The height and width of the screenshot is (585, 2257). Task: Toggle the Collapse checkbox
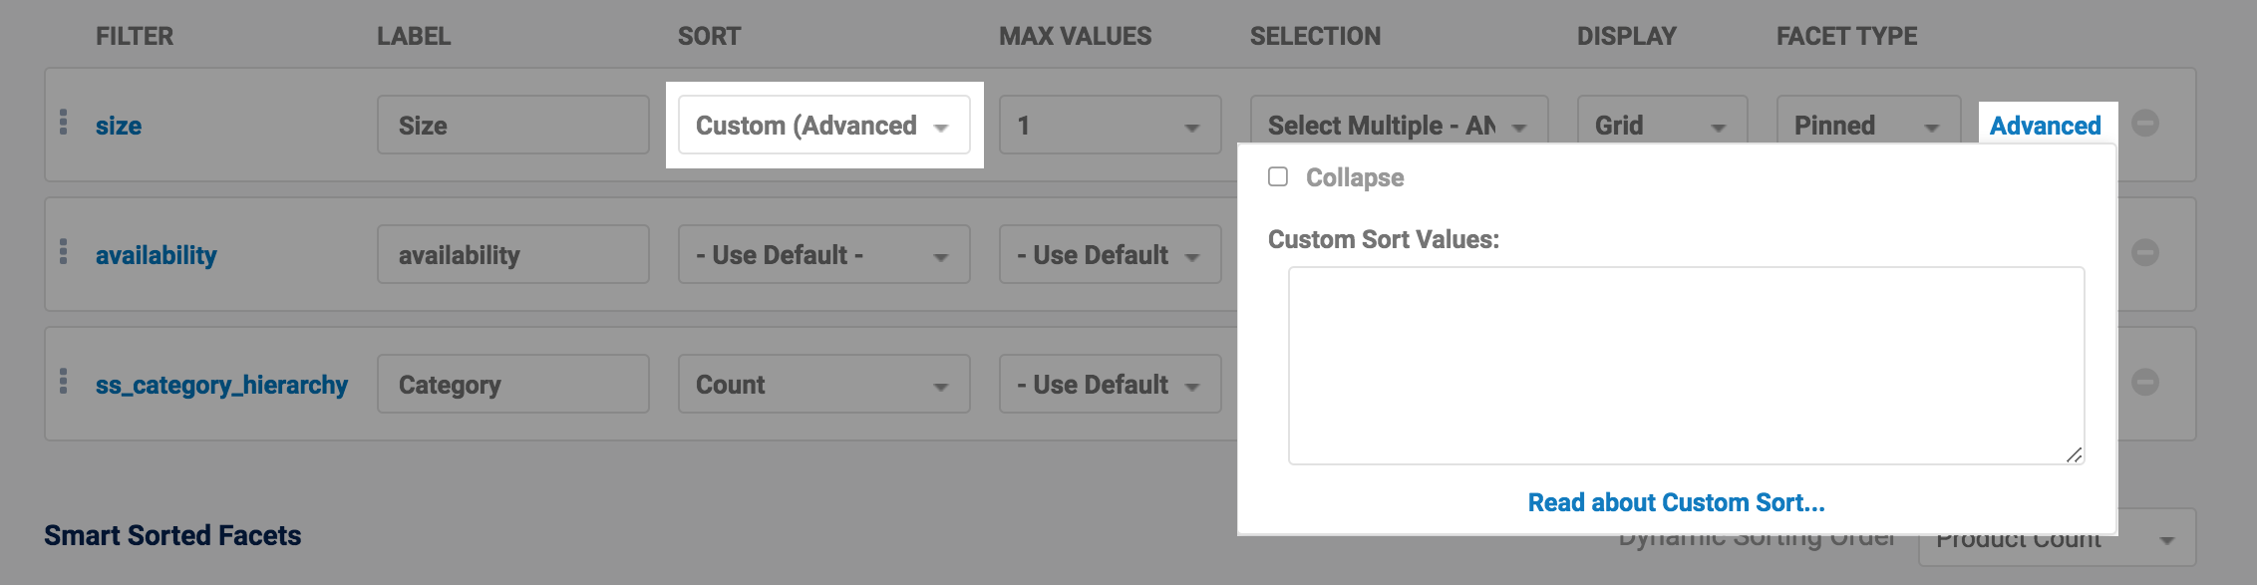coord(1278,177)
